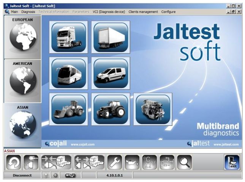Open the Diagnosis menu
The width and height of the screenshot is (245, 182).
pyautogui.click(x=28, y=12)
